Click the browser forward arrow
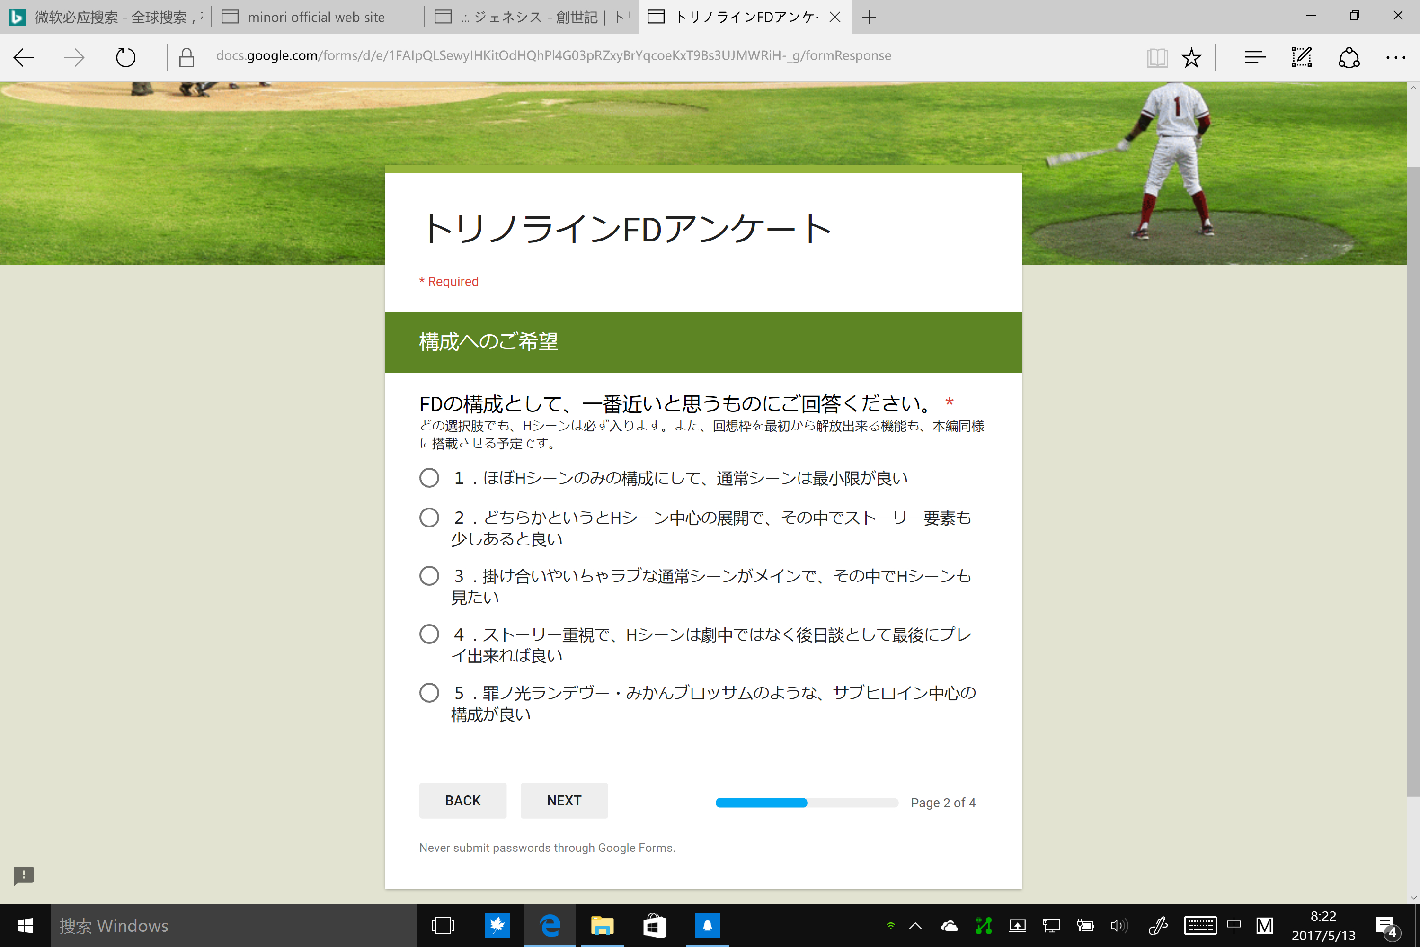The height and width of the screenshot is (947, 1420). coord(74,57)
